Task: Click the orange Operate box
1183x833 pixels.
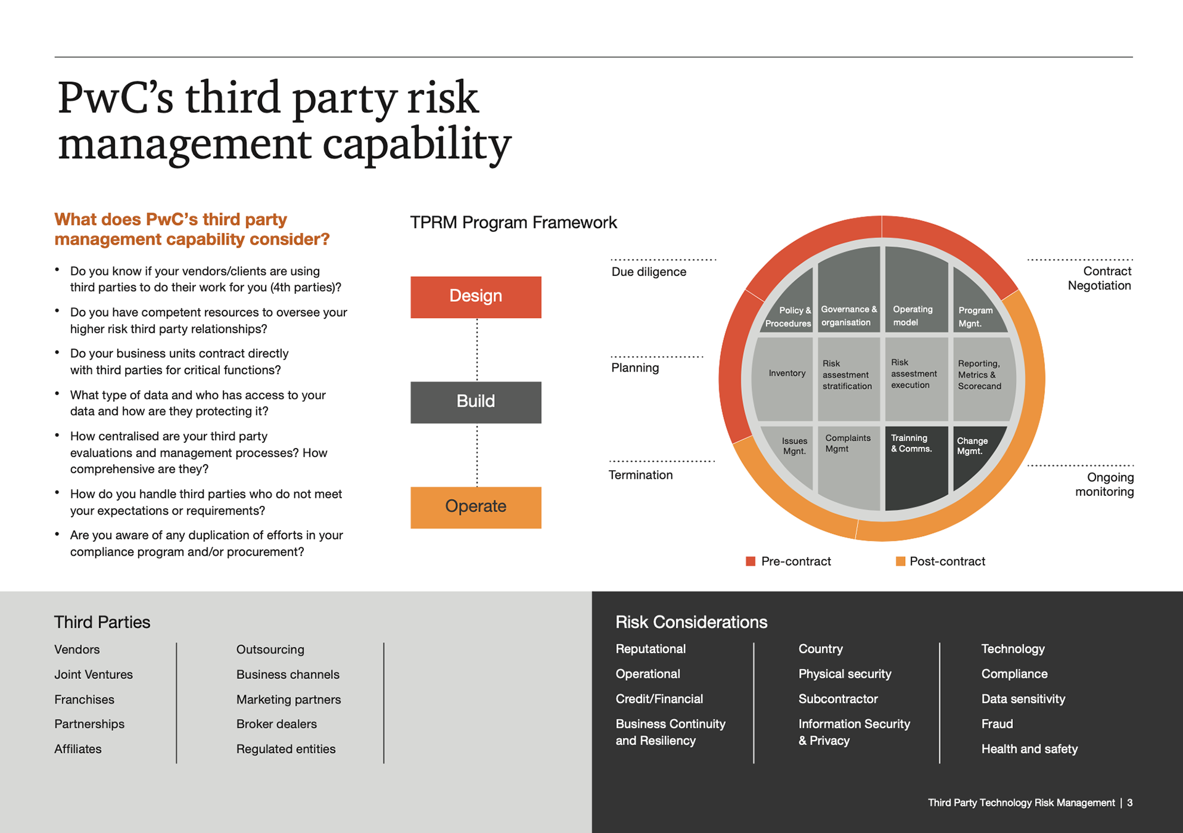Action: click(476, 507)
